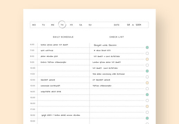
Task: Click checklist item 'vero eros et'
Action: pos(102,50)
